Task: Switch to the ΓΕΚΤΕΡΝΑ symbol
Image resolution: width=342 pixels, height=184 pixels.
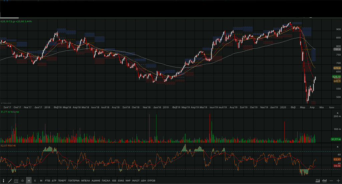Action: coord(73,181)
